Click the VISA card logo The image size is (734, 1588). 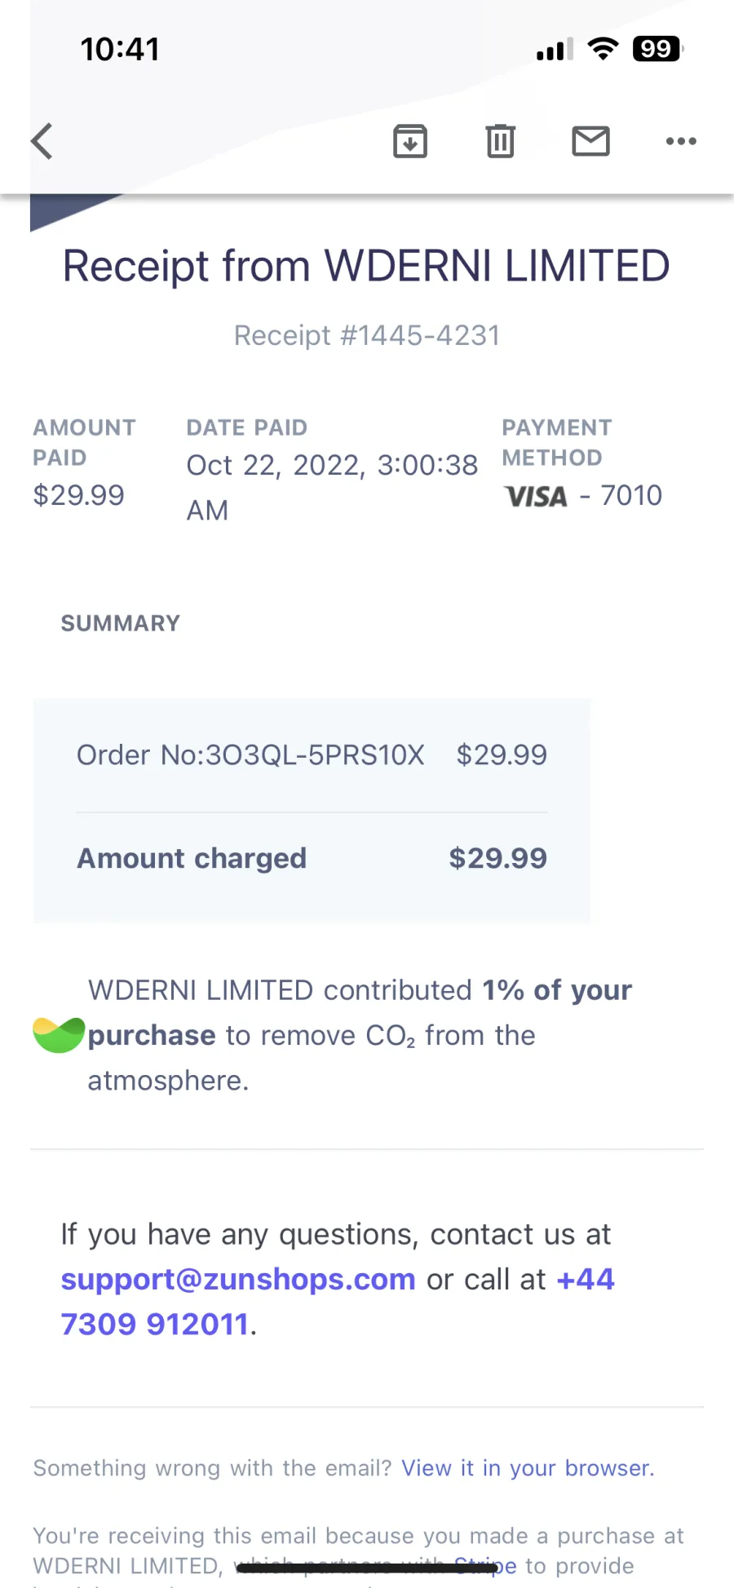point(536,496)
